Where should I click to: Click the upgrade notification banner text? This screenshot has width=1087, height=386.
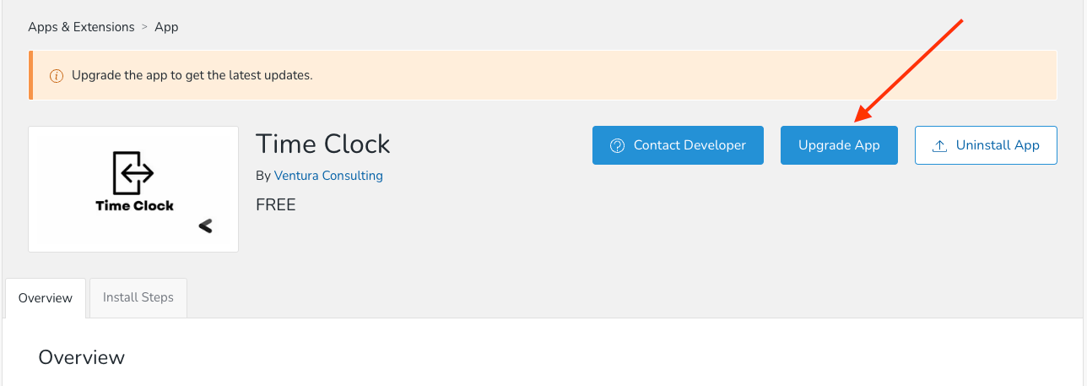click(192, 75)
